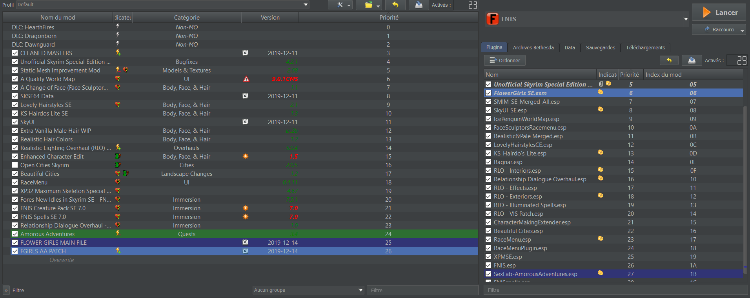Open the folder shortcuts menu icon
750x298 pixels.
369,5
